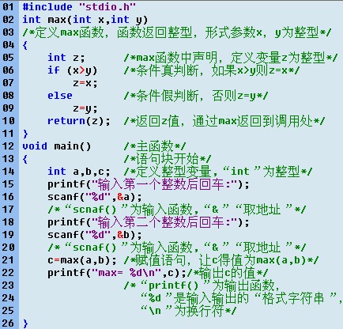
Task: Click the "max= %d\n" format string
Action: [x=126, y=273]
